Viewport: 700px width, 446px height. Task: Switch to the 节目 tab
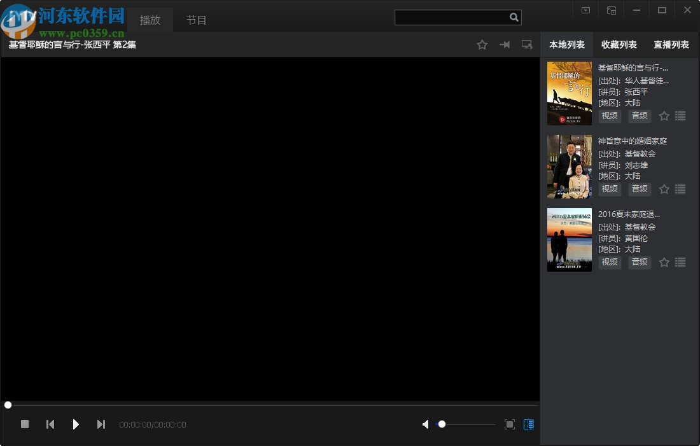point(197,20)
